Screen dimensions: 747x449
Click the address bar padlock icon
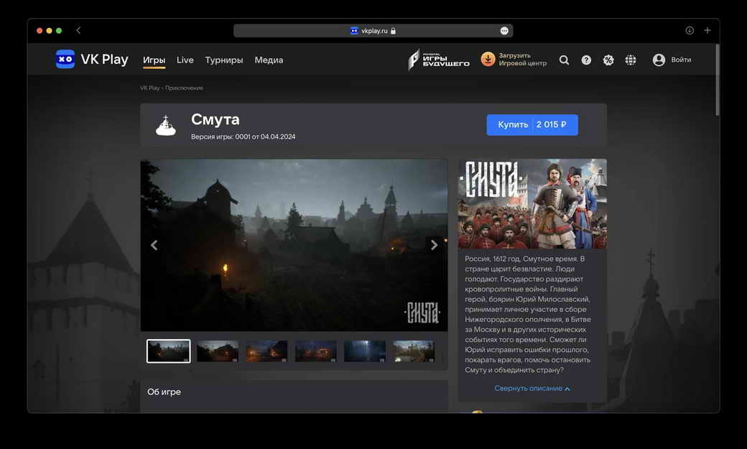[x=393, y=30]
